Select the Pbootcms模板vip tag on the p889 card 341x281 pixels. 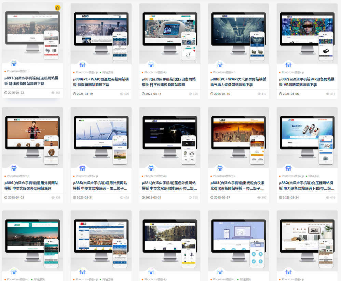pos(155,73)
